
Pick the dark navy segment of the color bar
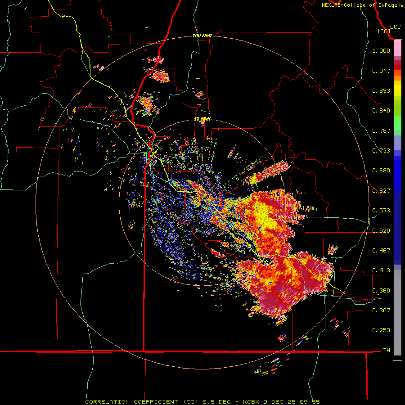[397, 230]
